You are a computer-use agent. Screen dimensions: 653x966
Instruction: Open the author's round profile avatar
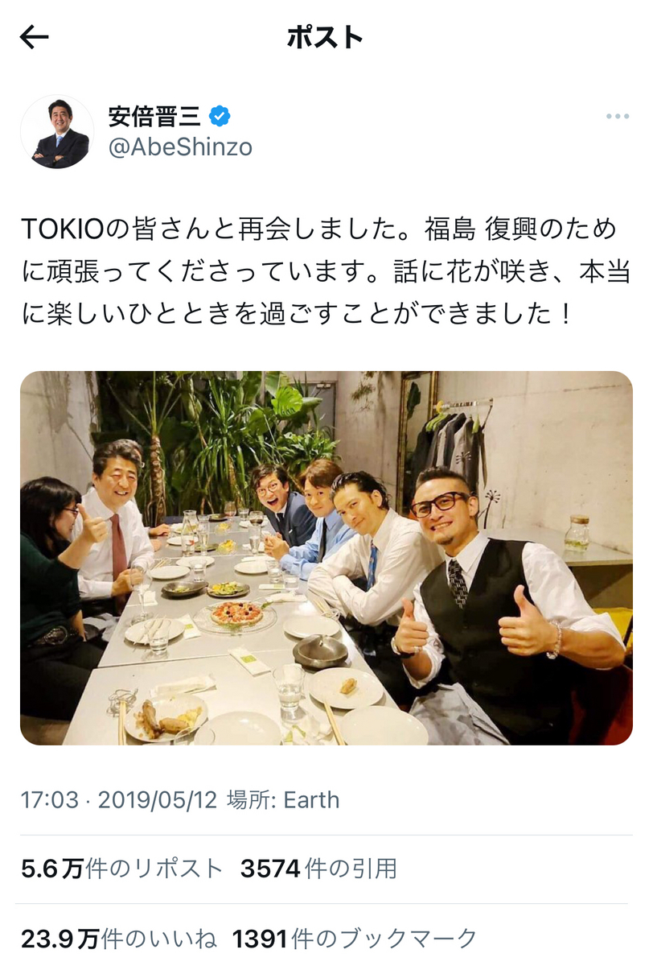[x=57, y=132]
